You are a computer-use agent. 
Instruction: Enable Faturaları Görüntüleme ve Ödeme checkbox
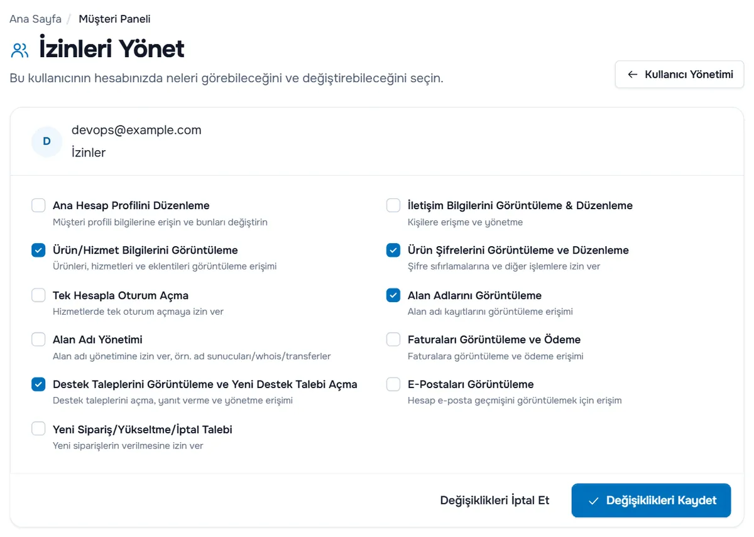click(393, 340)
